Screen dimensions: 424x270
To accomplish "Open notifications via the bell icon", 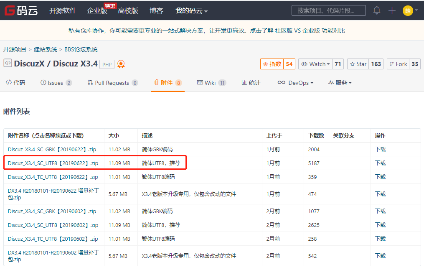I will (376, 10).
